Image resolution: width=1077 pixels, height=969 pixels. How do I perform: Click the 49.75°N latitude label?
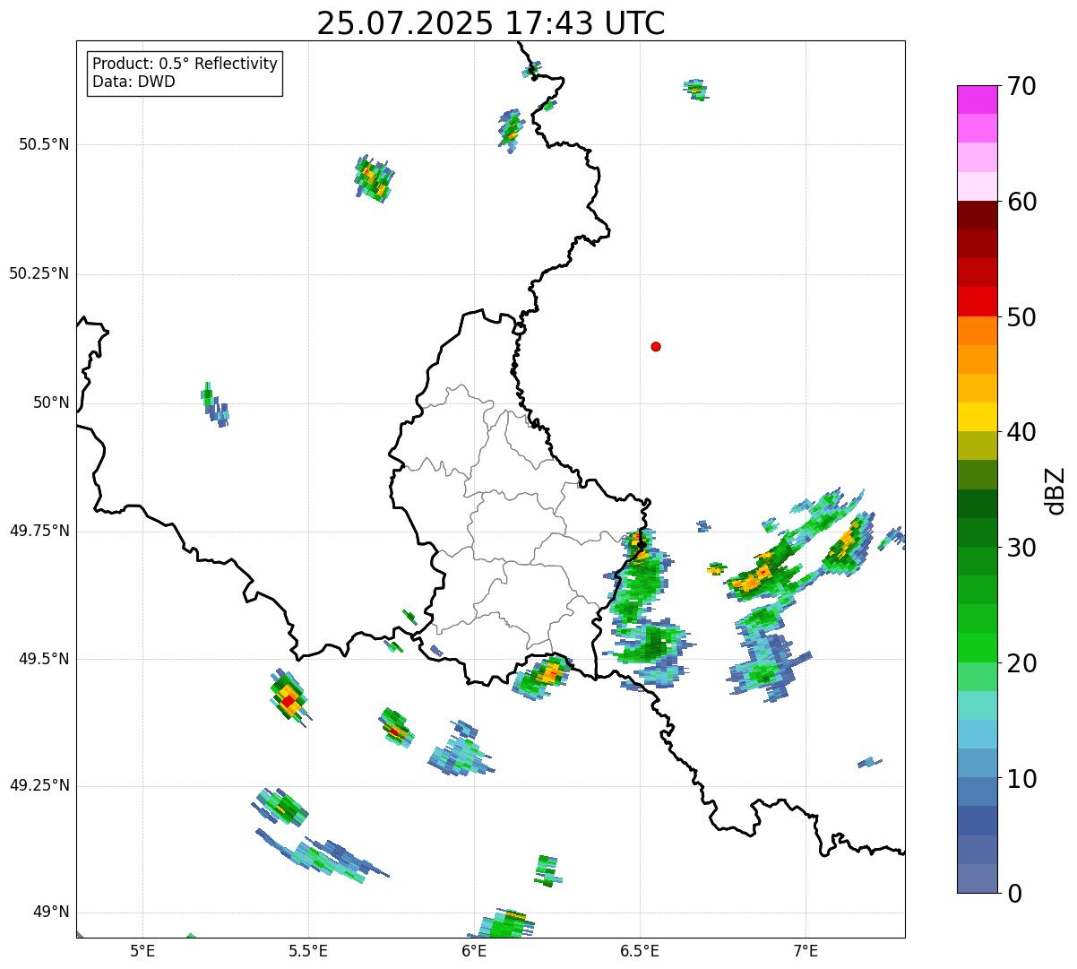(x=39, y=531)
